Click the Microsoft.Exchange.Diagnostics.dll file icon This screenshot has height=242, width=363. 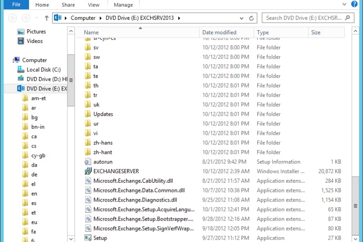tap(88, 200)
